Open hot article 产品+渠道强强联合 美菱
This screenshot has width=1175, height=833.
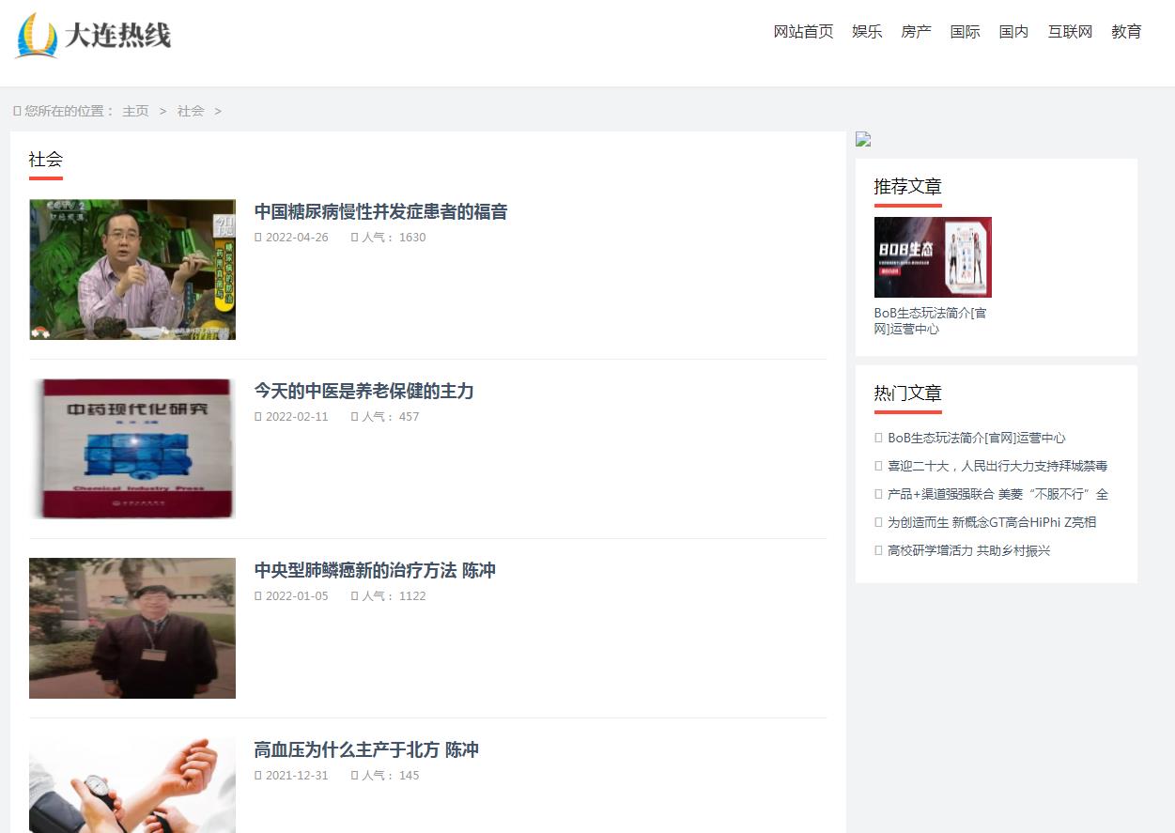tap(997, 494)
